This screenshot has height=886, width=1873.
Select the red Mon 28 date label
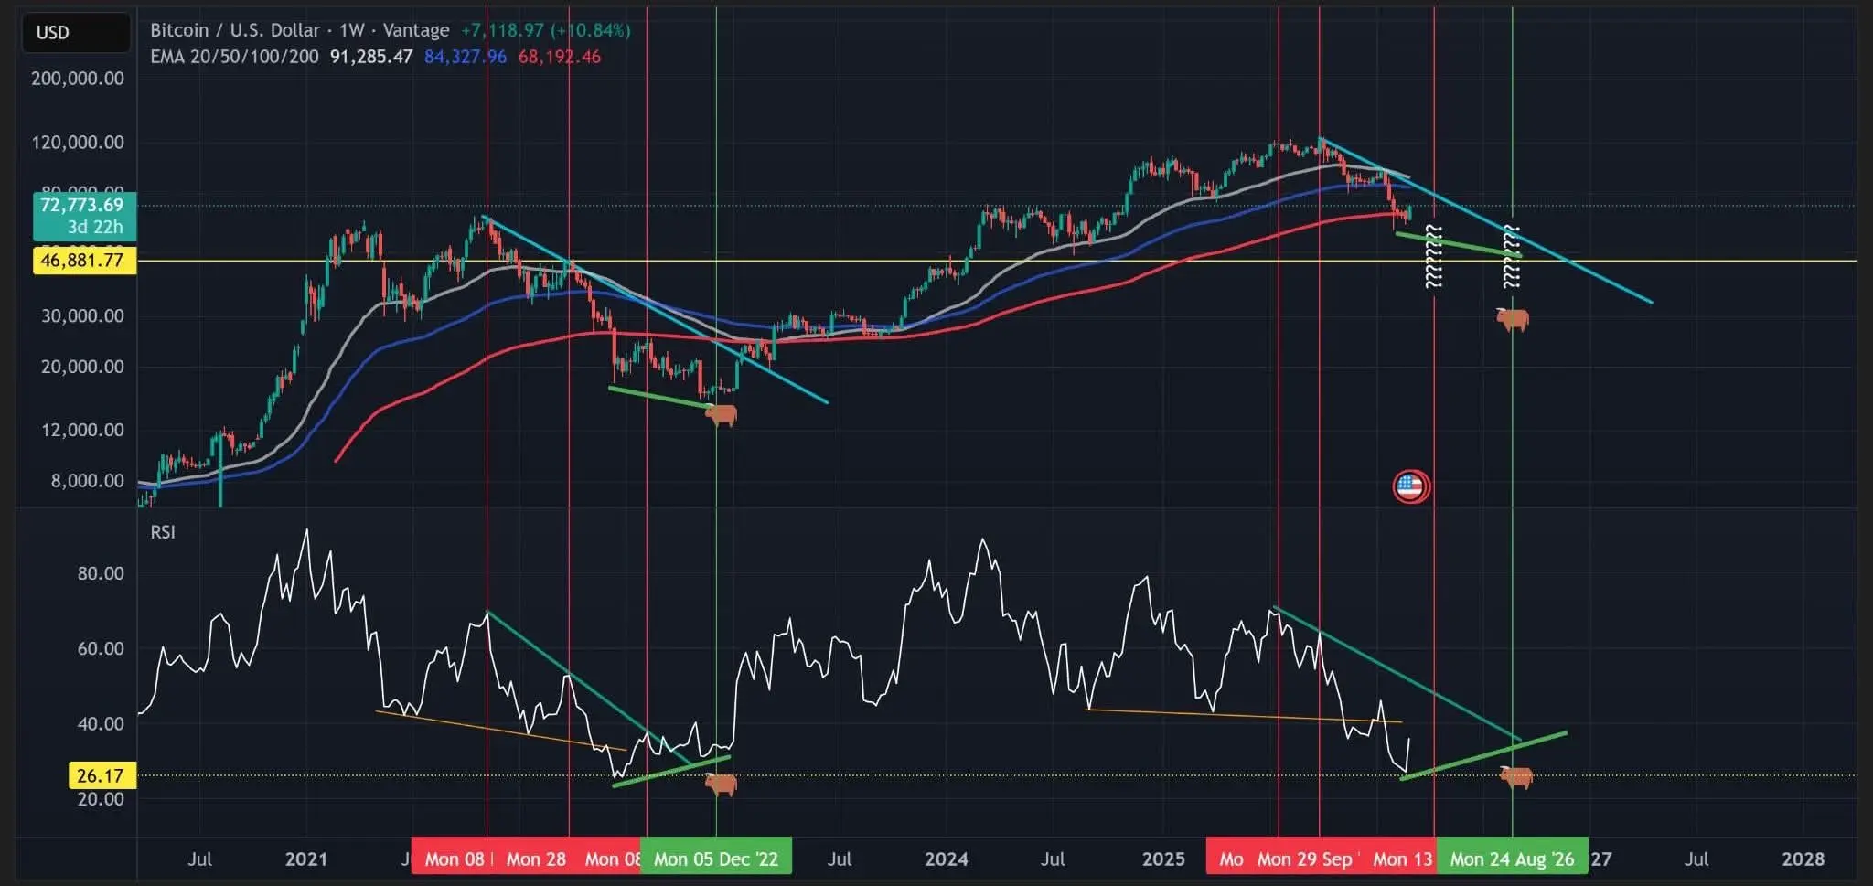536,859
